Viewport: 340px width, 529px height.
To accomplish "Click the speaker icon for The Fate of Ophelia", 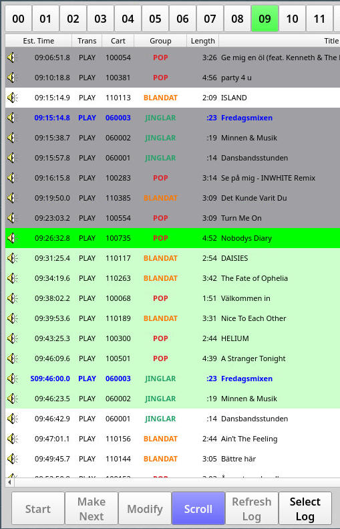I will pyautogui.click(x=13, y=278).
